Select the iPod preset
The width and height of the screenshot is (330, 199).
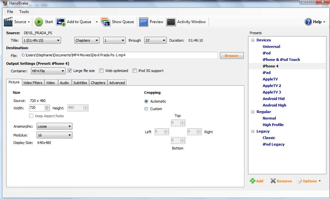[266, 53]
